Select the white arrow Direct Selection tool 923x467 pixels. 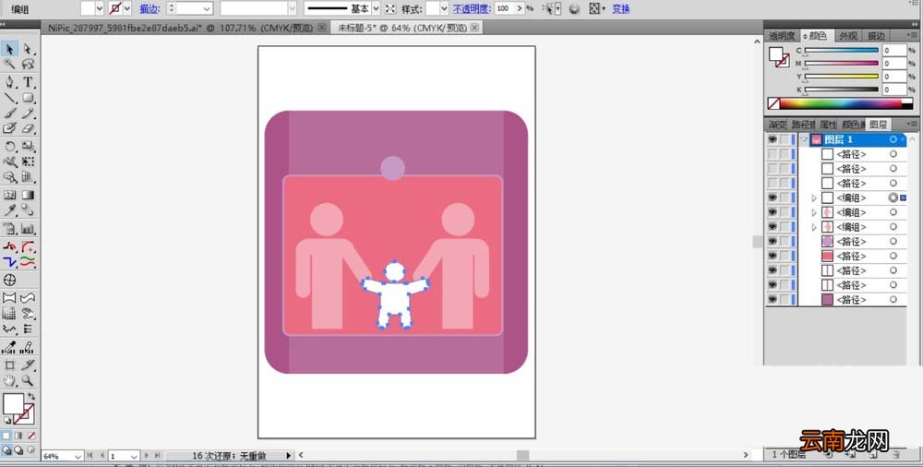28,49
